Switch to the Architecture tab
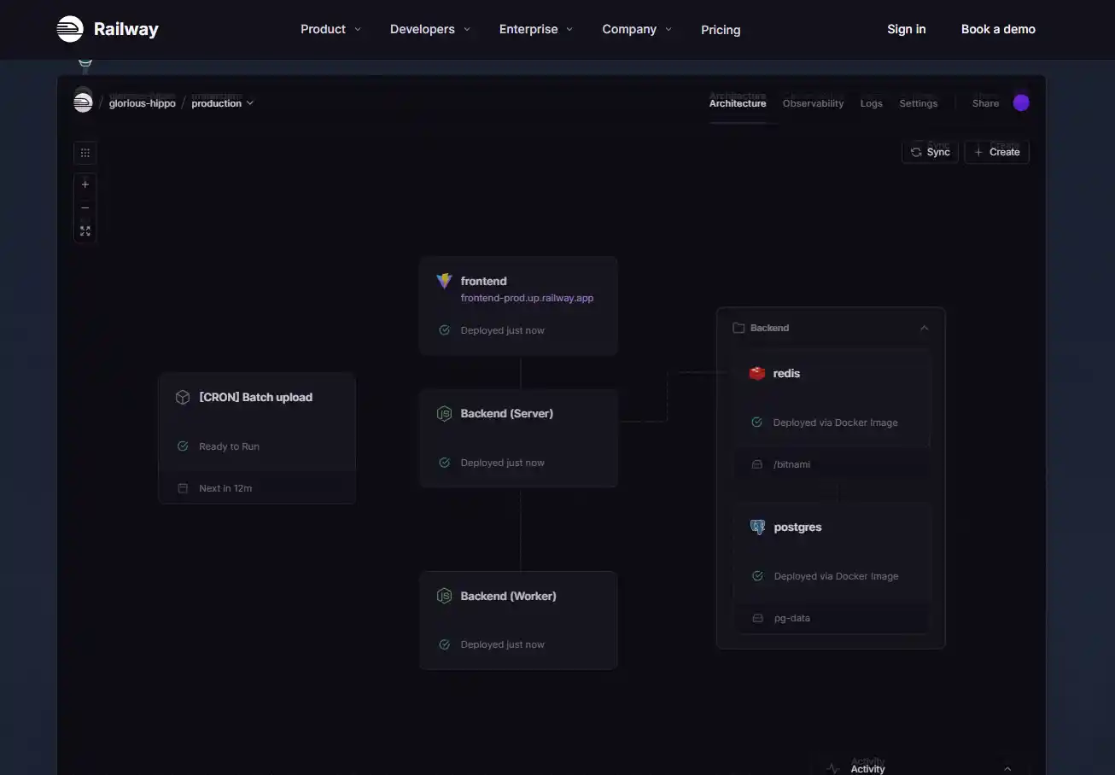 click(738, 103)
